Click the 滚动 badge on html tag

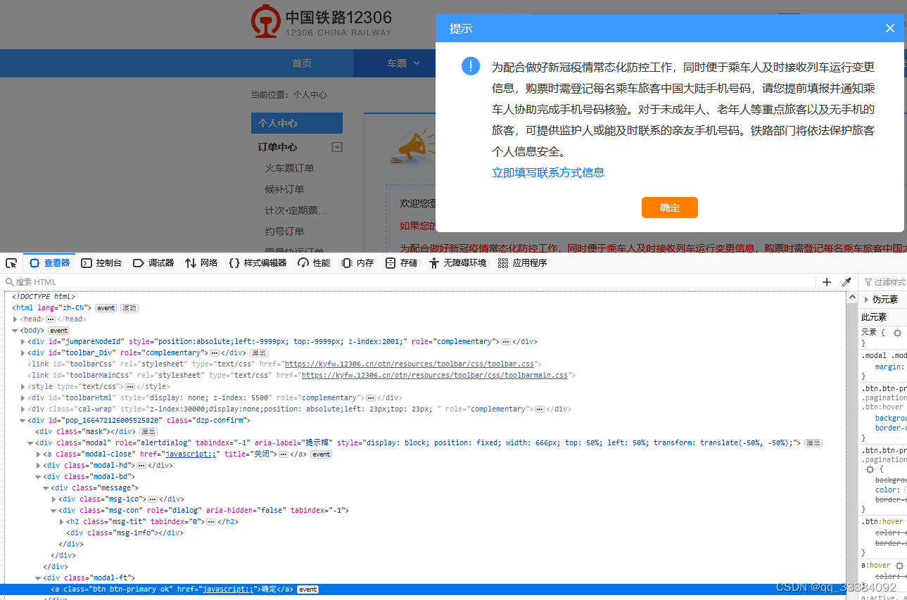click(x=129, y=308)
